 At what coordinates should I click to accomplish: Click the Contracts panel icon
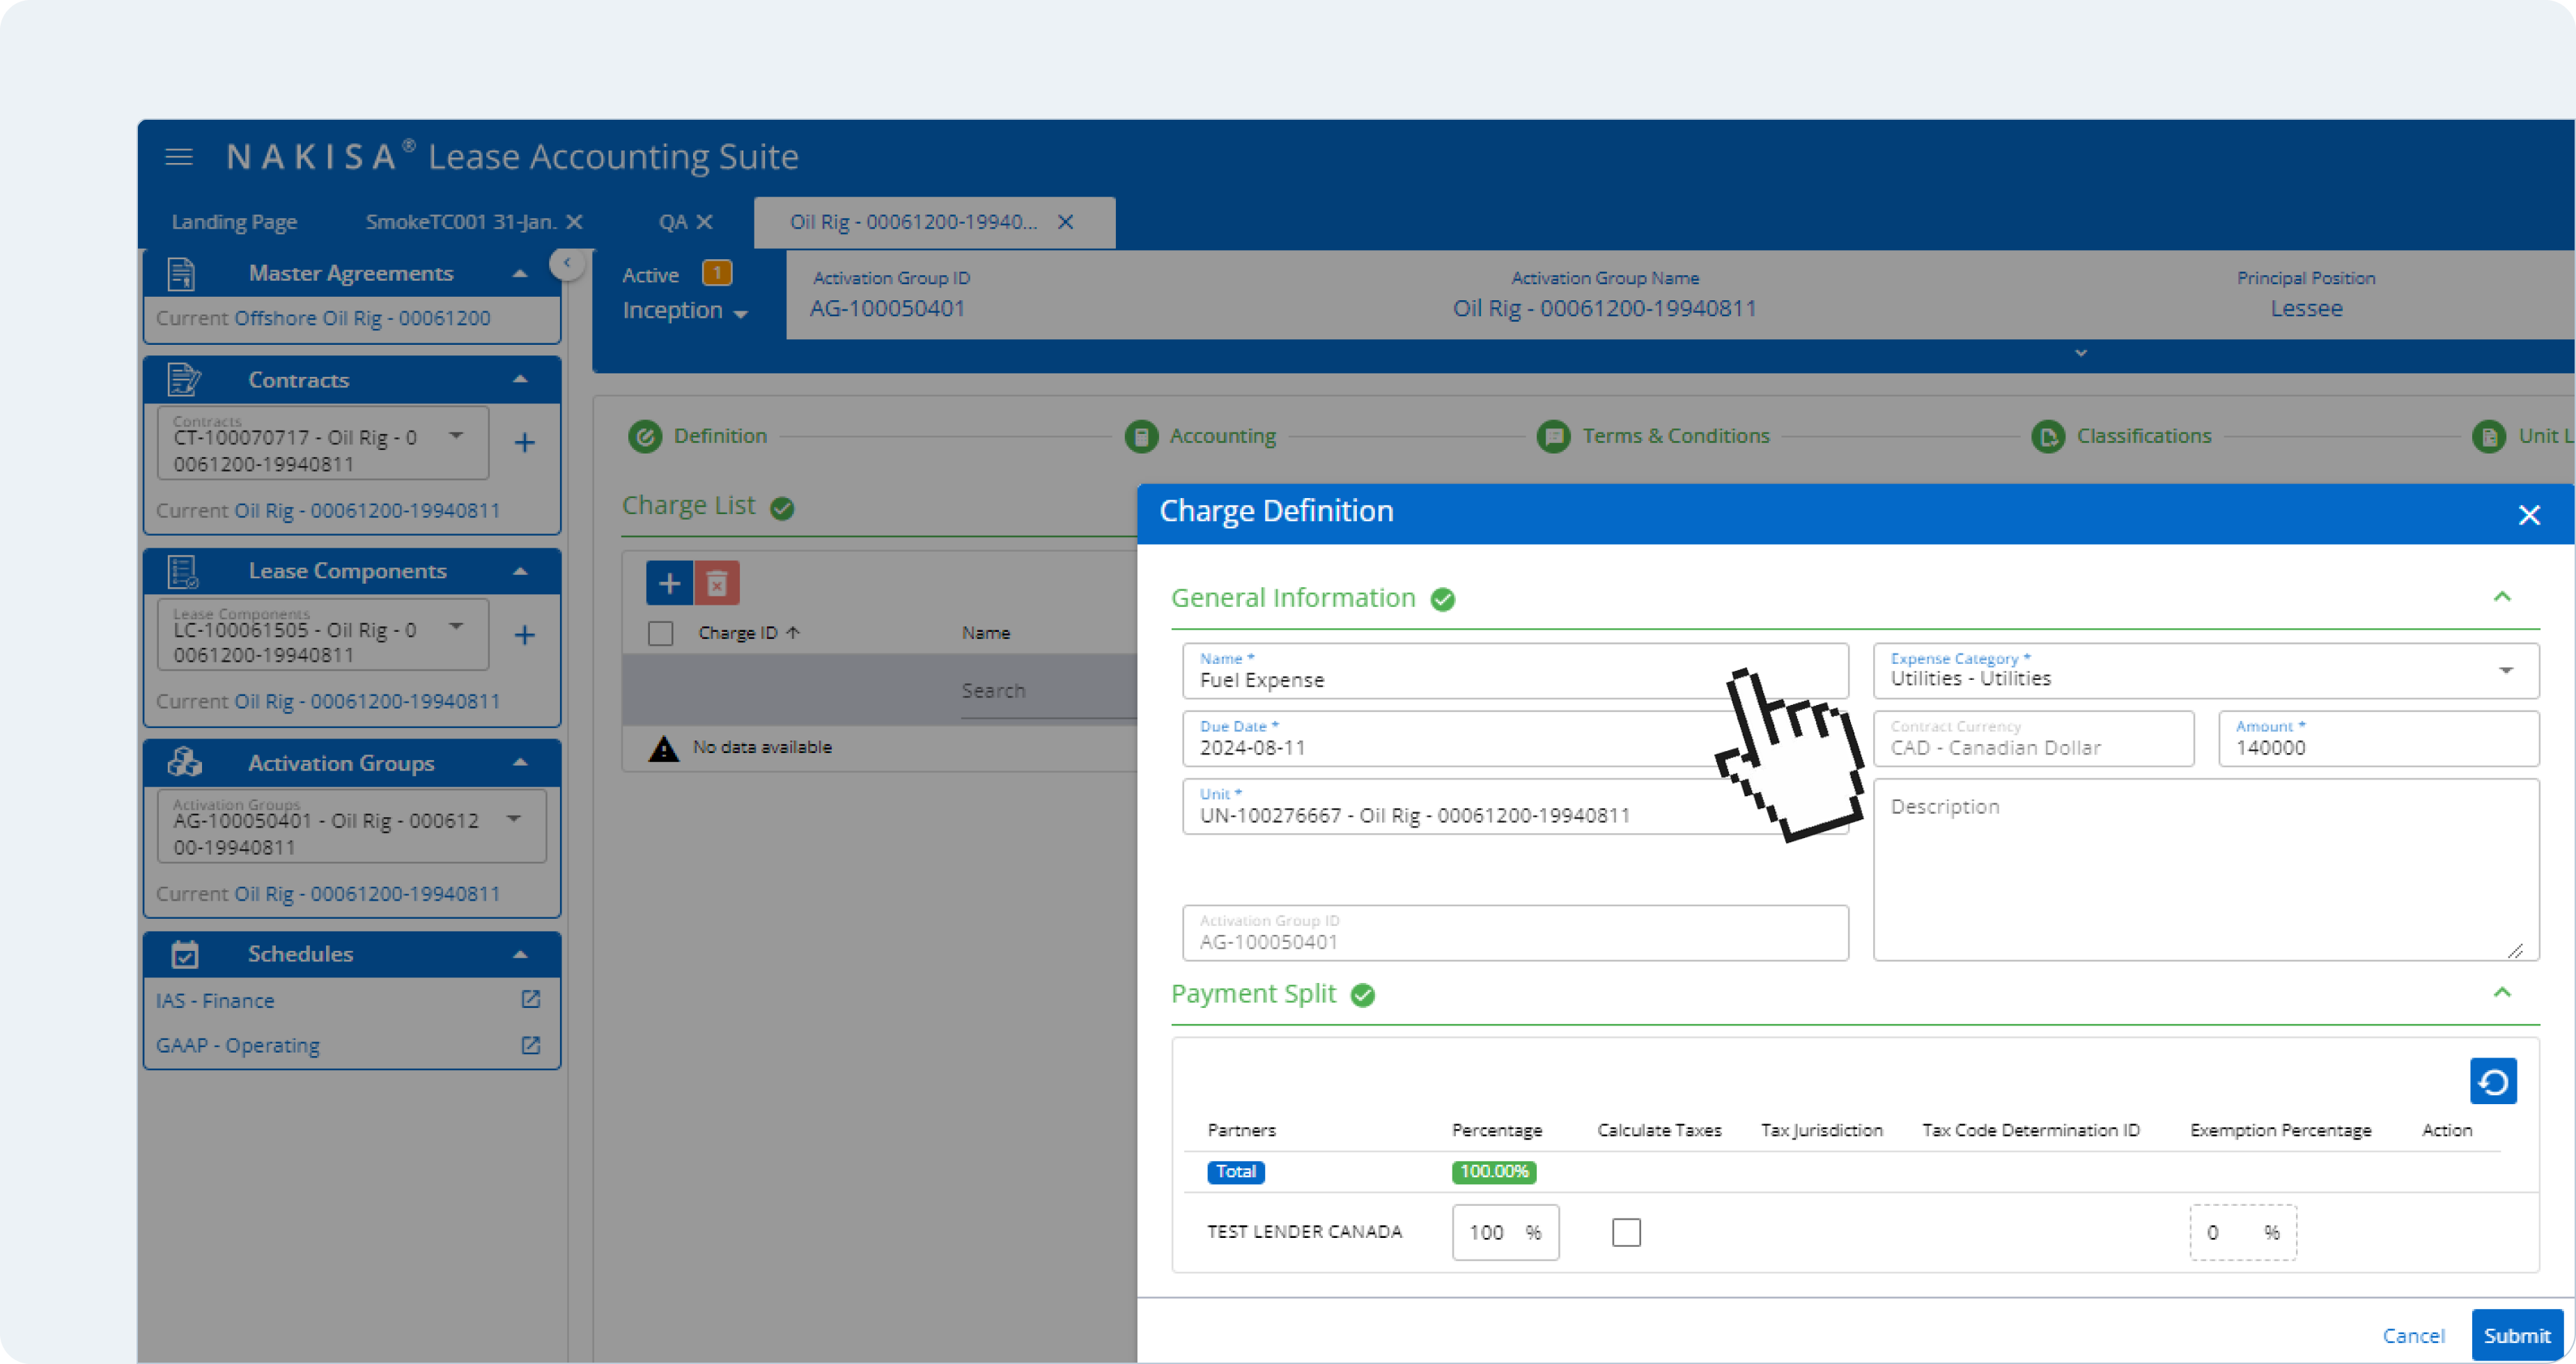tap(183, 380)
